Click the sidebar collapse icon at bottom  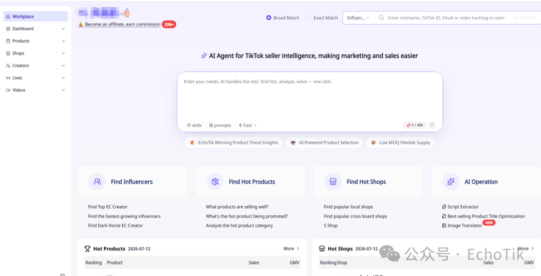point(63,275)
